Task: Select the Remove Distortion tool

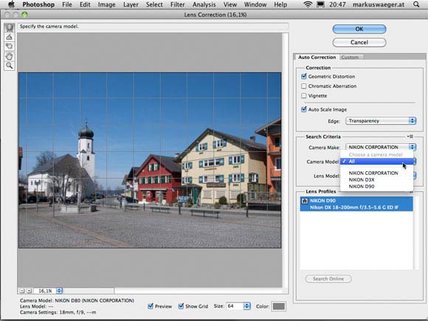Action: [10, 27]
